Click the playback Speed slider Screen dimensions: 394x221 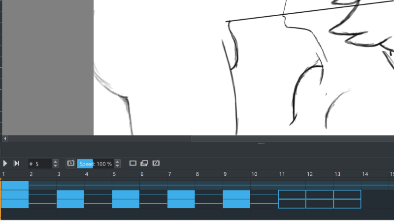tap(96, 164)
